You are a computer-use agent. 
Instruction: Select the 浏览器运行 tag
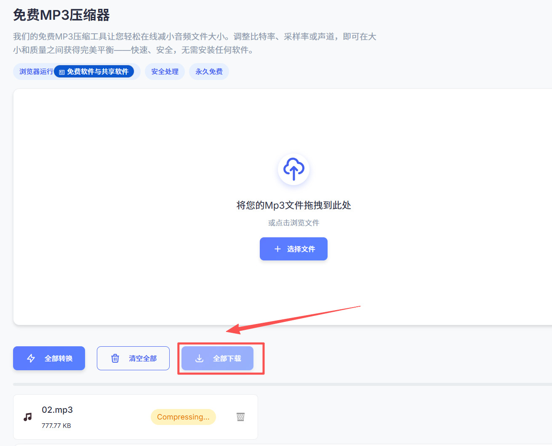pos(36,72)
